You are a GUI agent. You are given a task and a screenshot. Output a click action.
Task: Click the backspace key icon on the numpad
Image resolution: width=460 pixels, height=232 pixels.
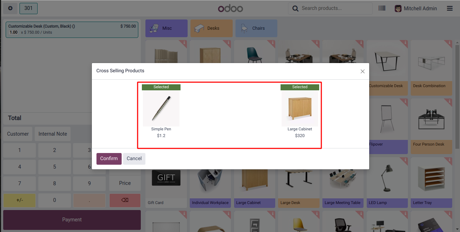click(125, 200)
